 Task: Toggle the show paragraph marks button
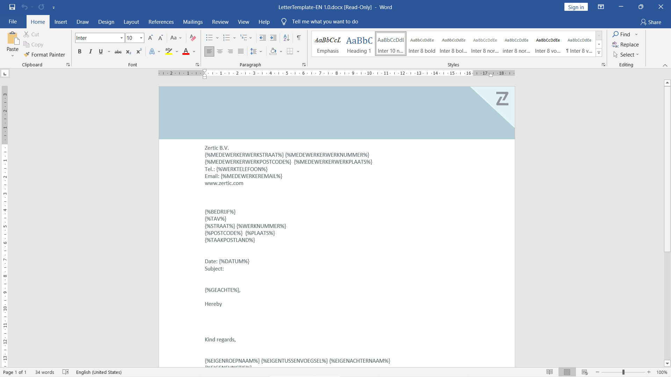coord(299,38)
